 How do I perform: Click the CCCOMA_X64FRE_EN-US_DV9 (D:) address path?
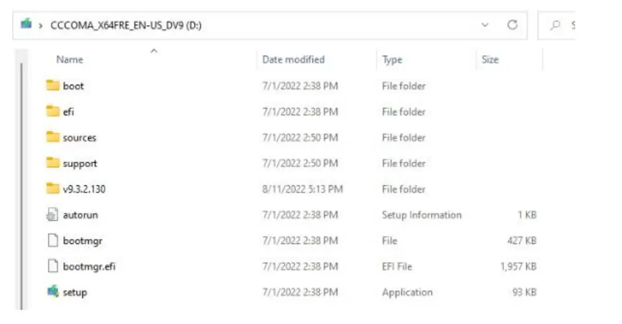click(126, 26)
